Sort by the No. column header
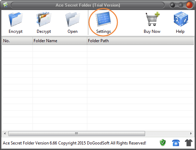Screen dimensions: 196x150 point(17,41)
